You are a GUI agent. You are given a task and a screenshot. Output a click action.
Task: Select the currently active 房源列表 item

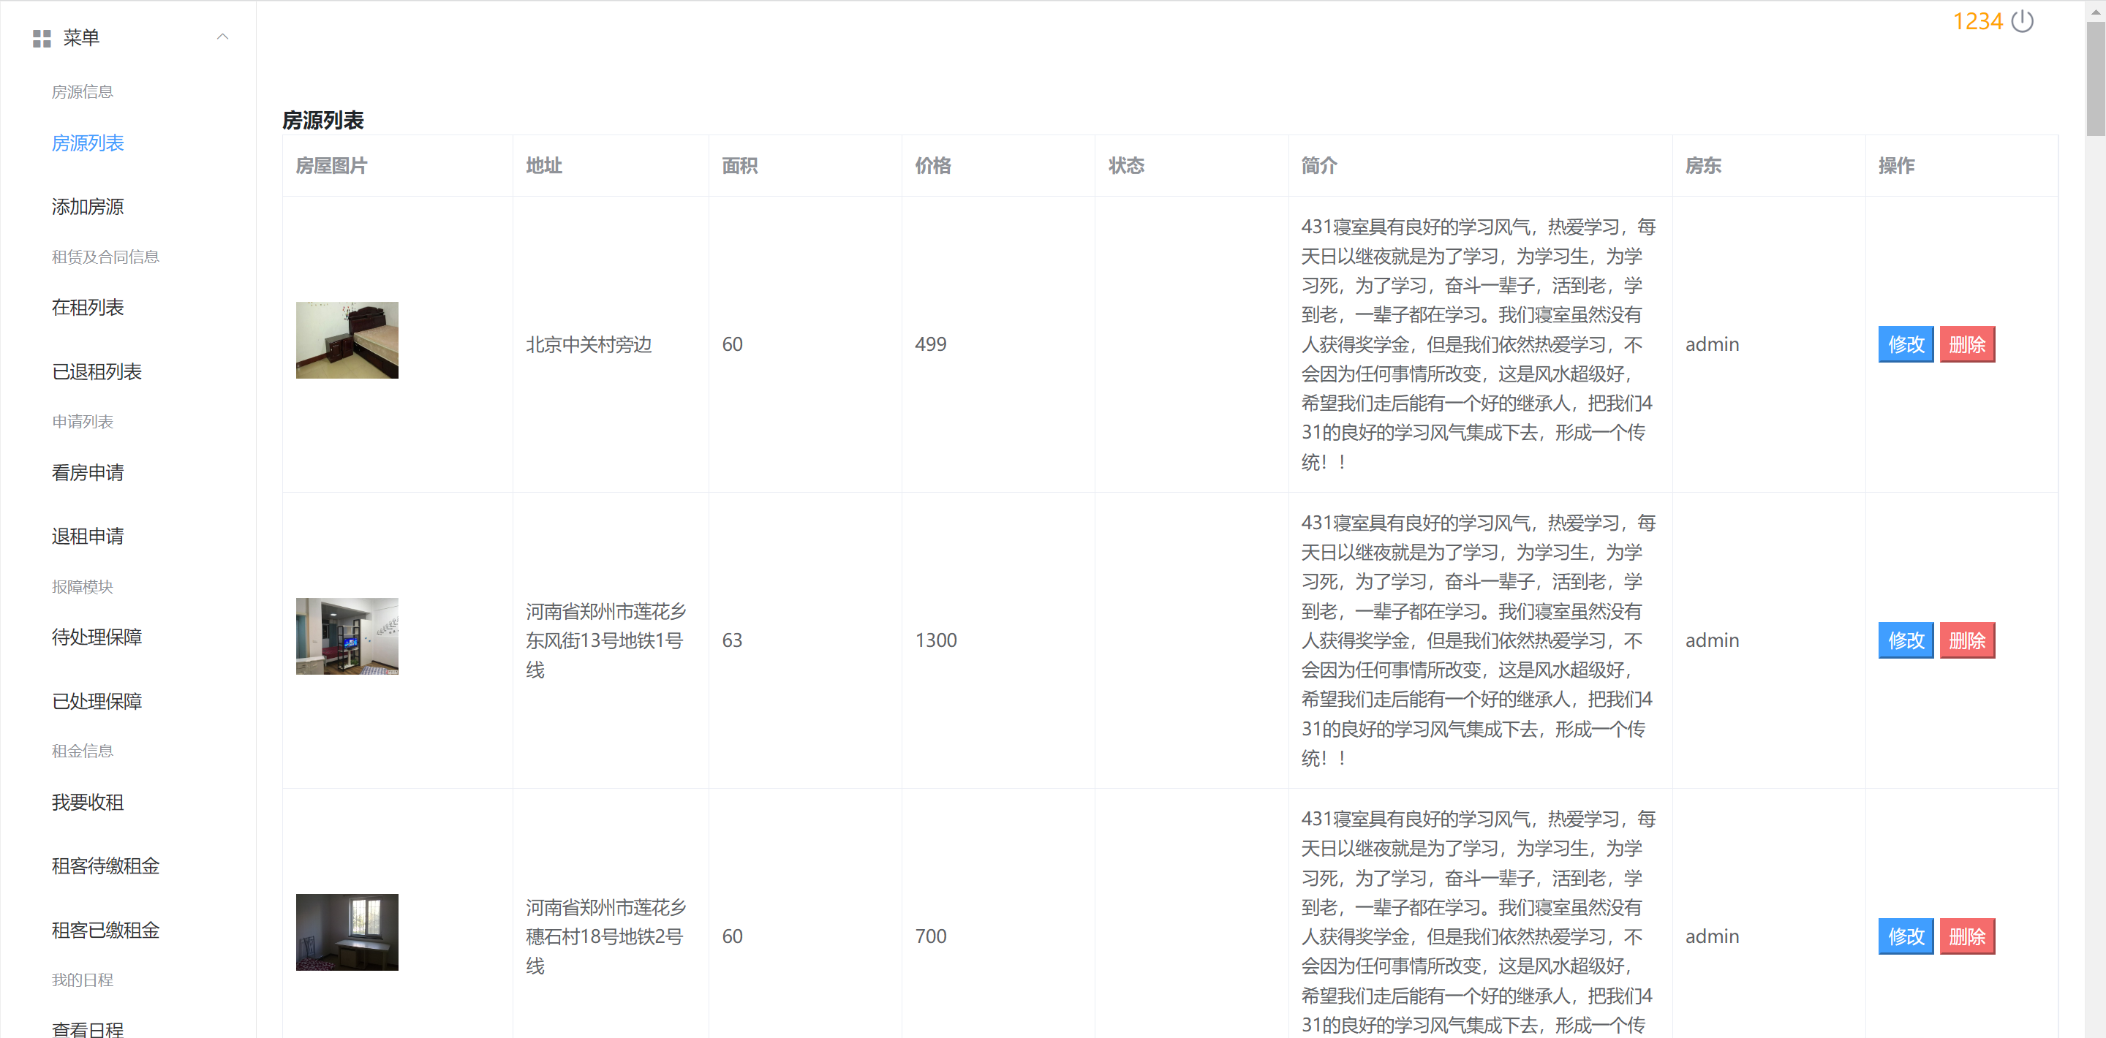[88, 143]
